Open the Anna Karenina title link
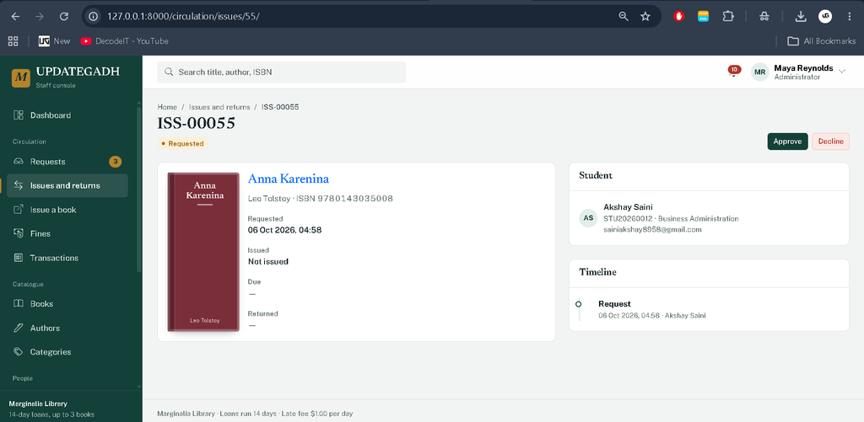864x422 pixels. (289, 179)
